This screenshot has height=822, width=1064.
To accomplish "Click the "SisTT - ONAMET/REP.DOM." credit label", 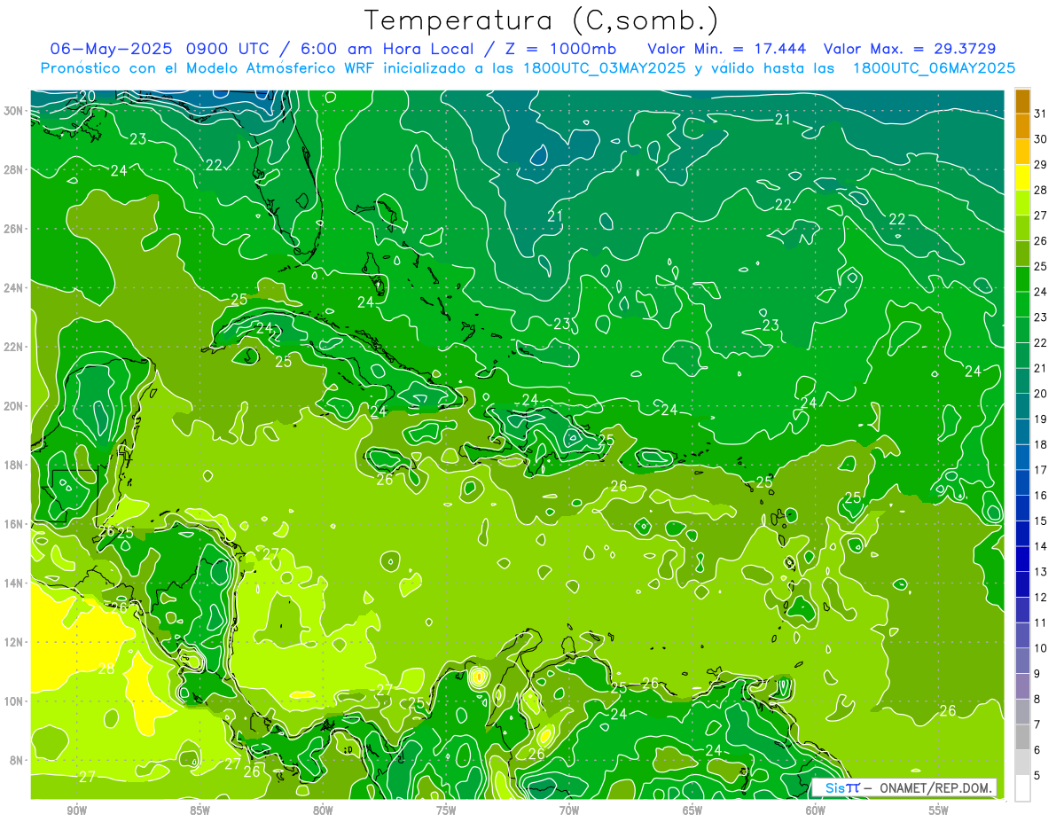I will click(x=904, y=787).
